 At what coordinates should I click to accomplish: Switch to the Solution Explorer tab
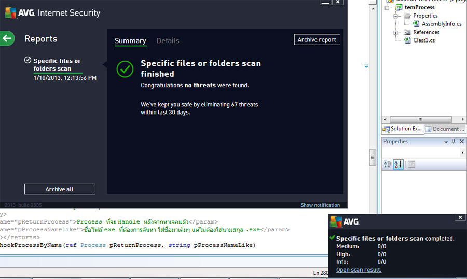(x=402, y=129)
